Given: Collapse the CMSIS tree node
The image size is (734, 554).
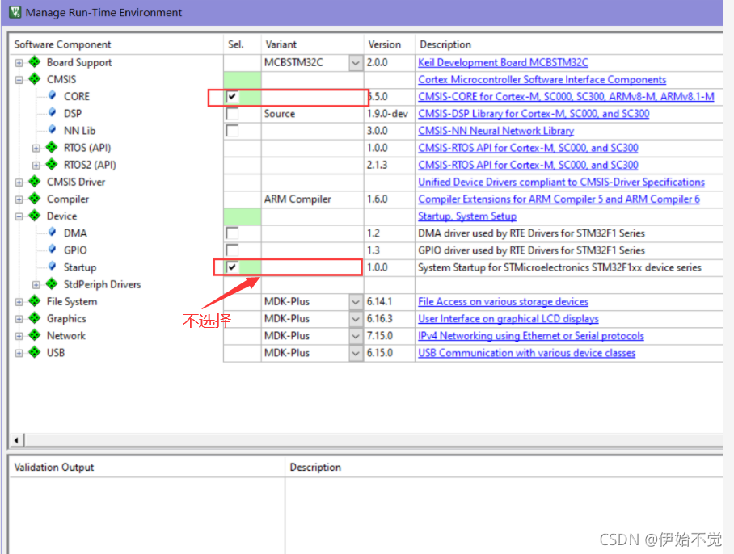Looking at the screenshot, I should 19,80.
